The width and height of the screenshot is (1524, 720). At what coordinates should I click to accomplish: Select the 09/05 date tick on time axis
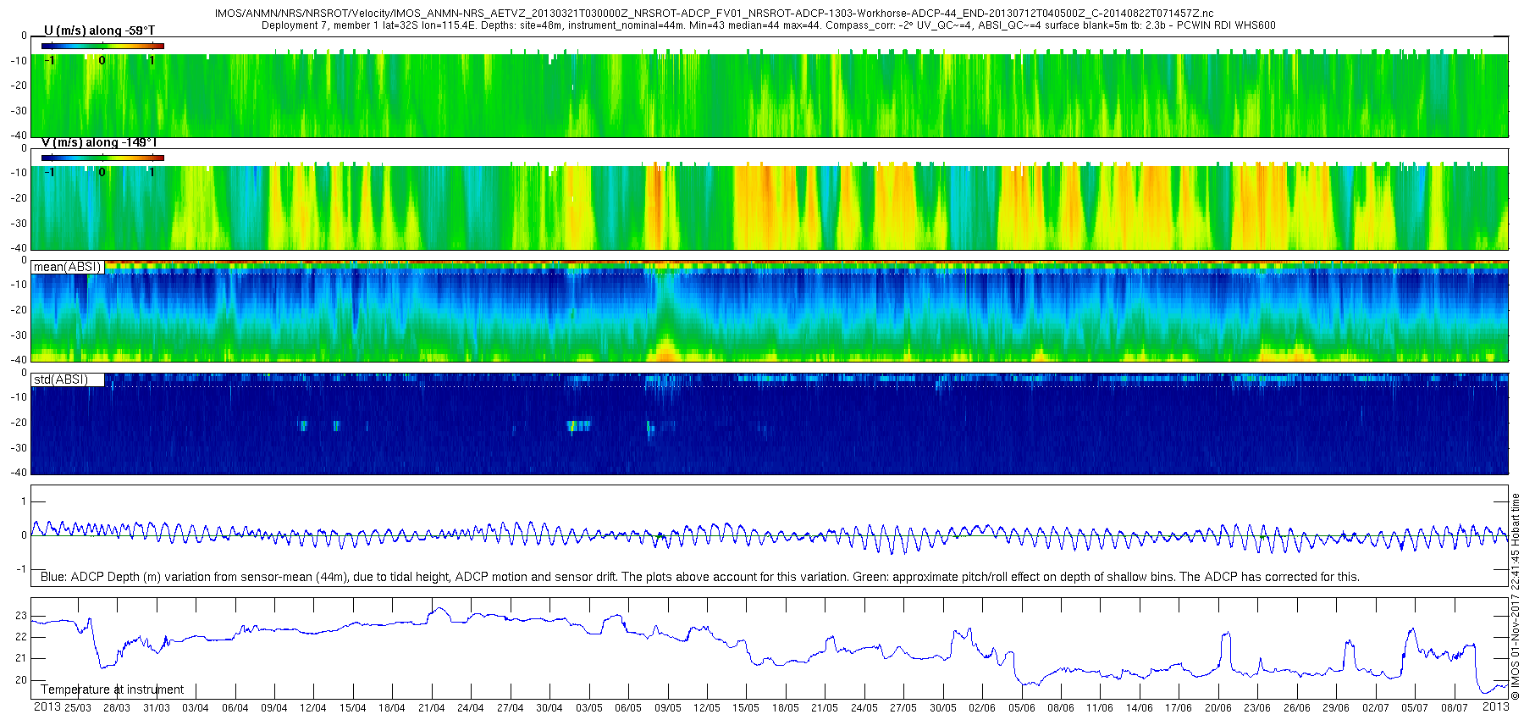click(667, 707)
